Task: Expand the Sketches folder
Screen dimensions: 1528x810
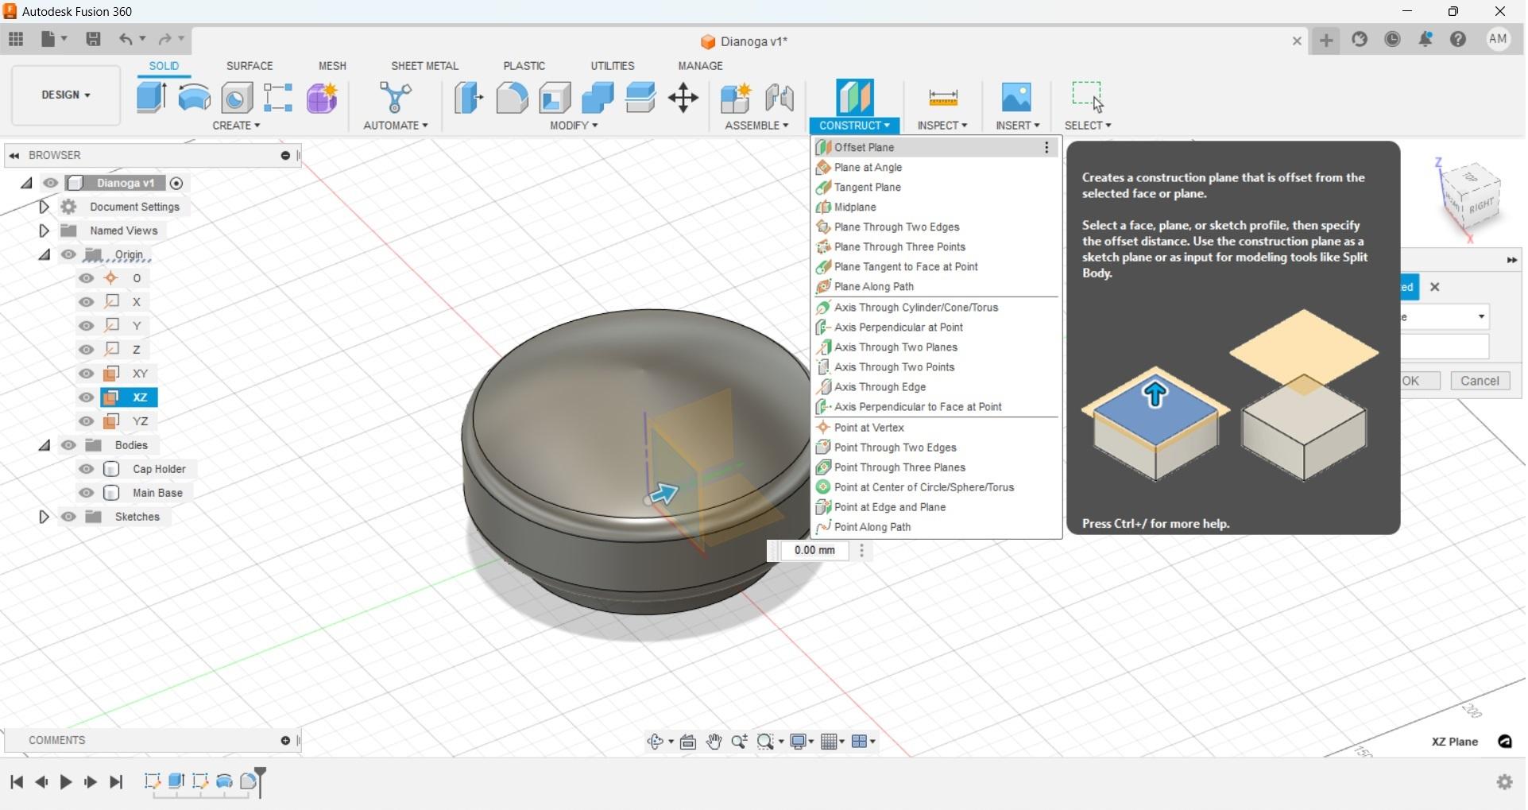Action: coord(44,517)
